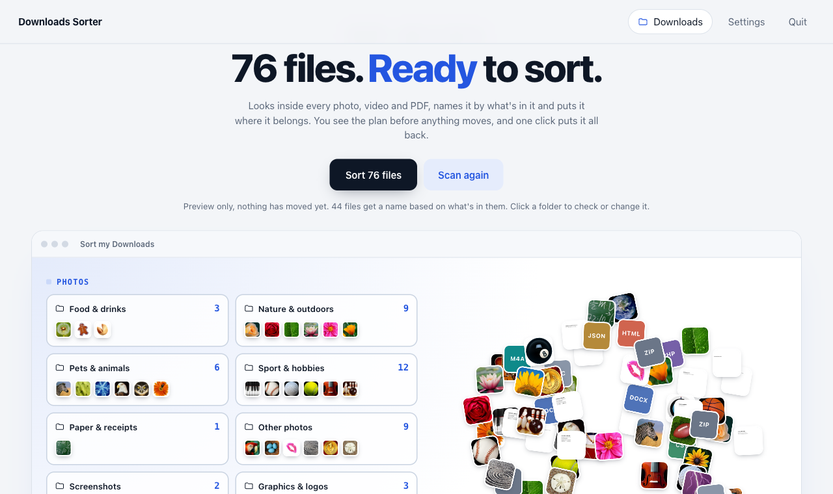Click the HTML file tile in the pile
Image resolution: width=833 pixels, height=494 pixels.
631,333
